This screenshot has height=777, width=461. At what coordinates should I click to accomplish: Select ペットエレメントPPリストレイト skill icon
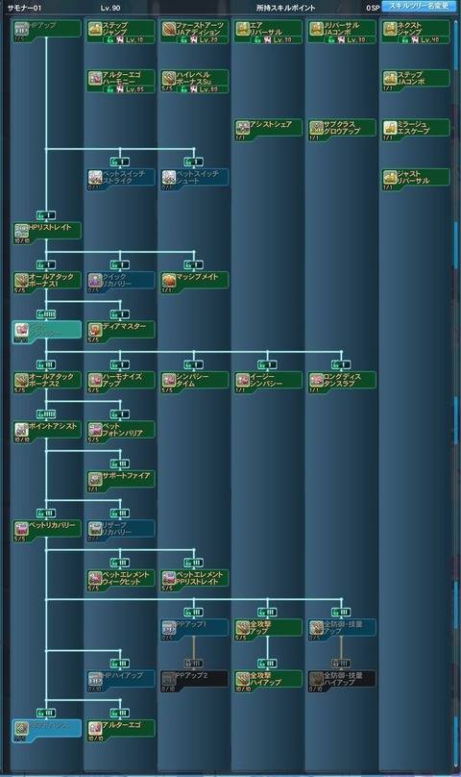point(168,578)
